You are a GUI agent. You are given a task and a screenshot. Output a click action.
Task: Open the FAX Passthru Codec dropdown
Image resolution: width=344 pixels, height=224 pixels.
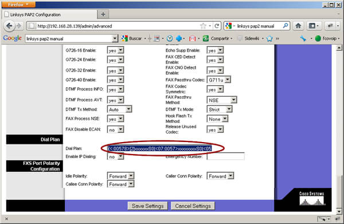[219, 80]
